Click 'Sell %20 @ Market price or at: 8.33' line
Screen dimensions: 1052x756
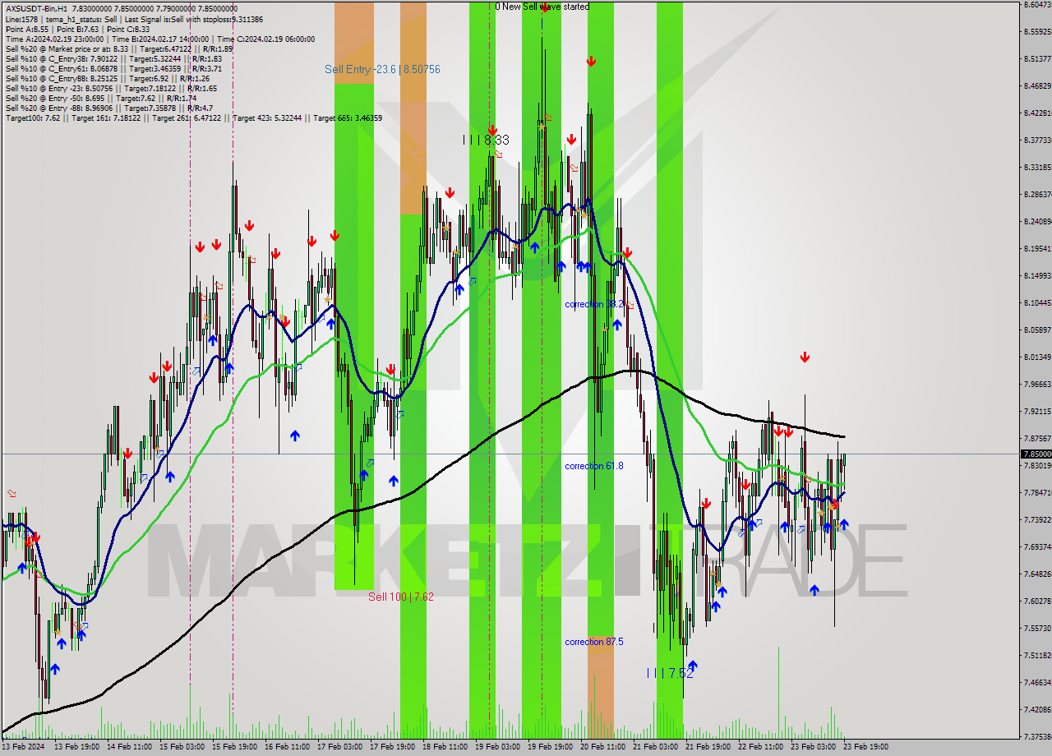click(x=119, y=48)
